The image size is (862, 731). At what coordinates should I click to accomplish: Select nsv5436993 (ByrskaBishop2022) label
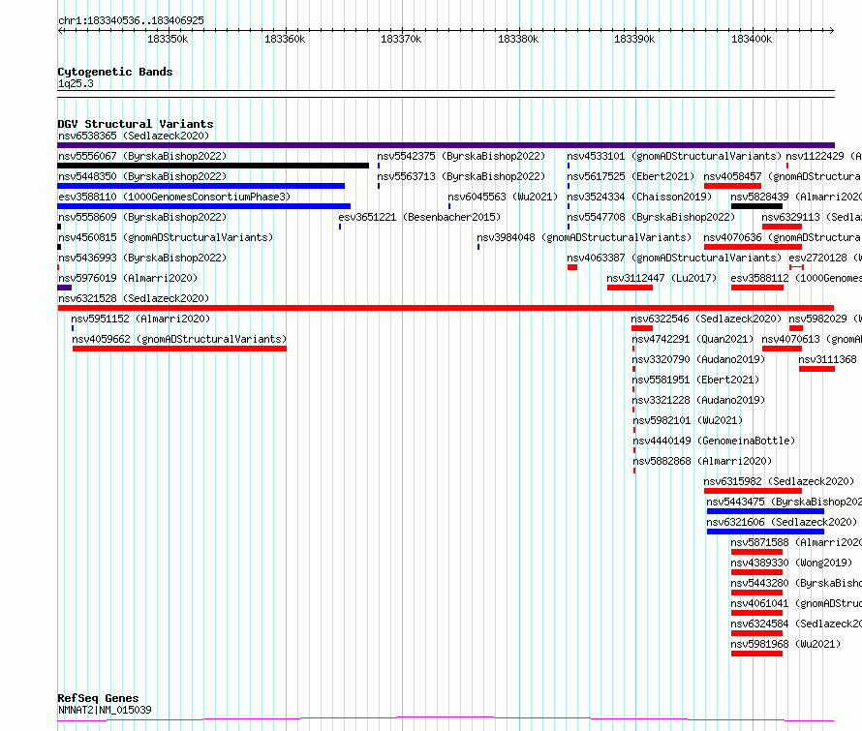[142, 258]
